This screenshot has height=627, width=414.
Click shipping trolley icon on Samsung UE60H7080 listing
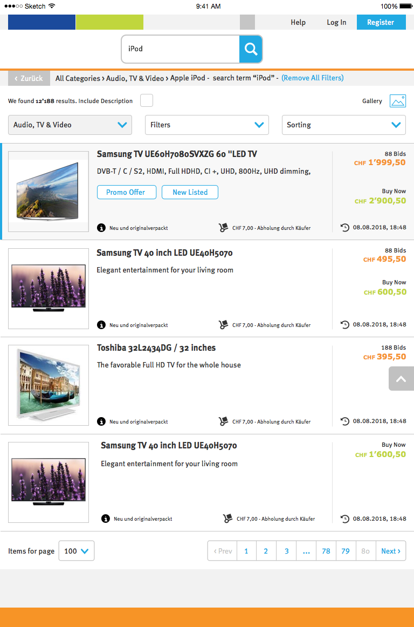[223, 228]
